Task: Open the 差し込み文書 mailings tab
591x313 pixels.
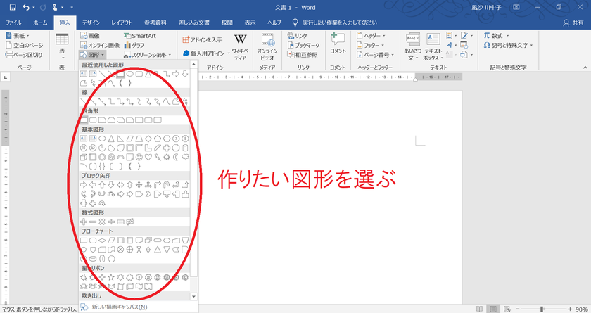Action: point(194,23)
